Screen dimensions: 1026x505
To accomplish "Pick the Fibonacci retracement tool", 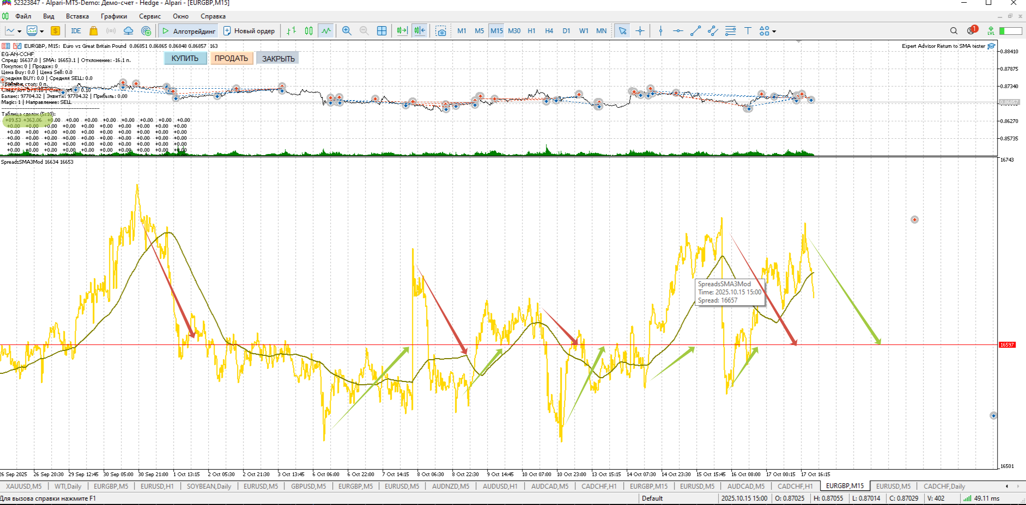I will (731, 31).
